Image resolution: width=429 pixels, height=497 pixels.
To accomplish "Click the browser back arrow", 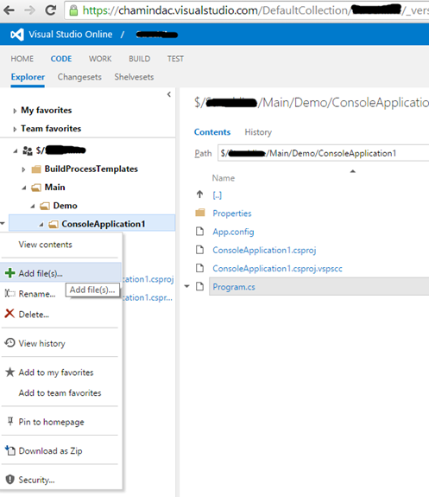I will click(x=9, y=10).
